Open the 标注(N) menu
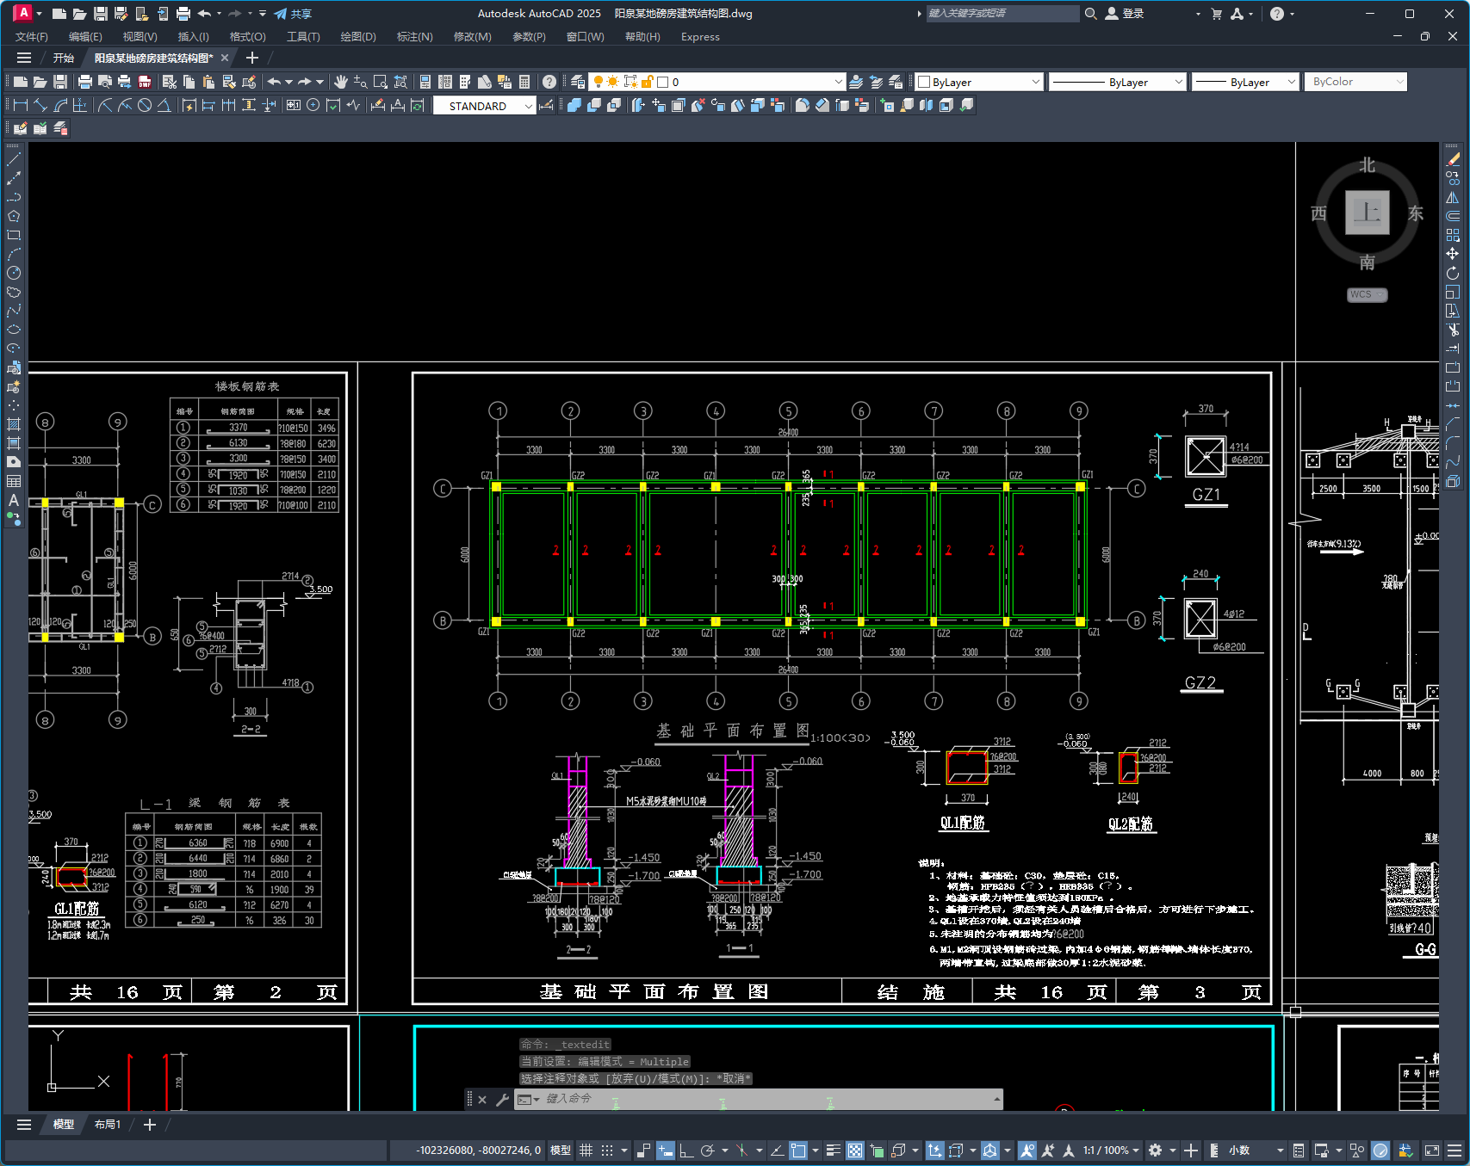Screen dimensions: 1470x1166 414,37
